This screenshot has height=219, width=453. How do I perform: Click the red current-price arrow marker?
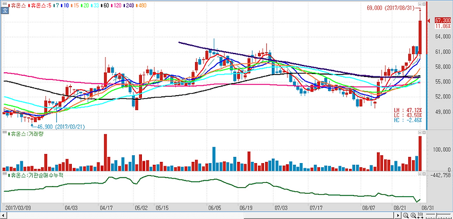coord(429,20)
